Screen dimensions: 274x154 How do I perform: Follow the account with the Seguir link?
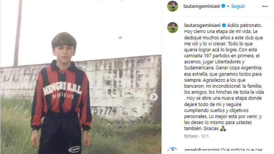238,6
